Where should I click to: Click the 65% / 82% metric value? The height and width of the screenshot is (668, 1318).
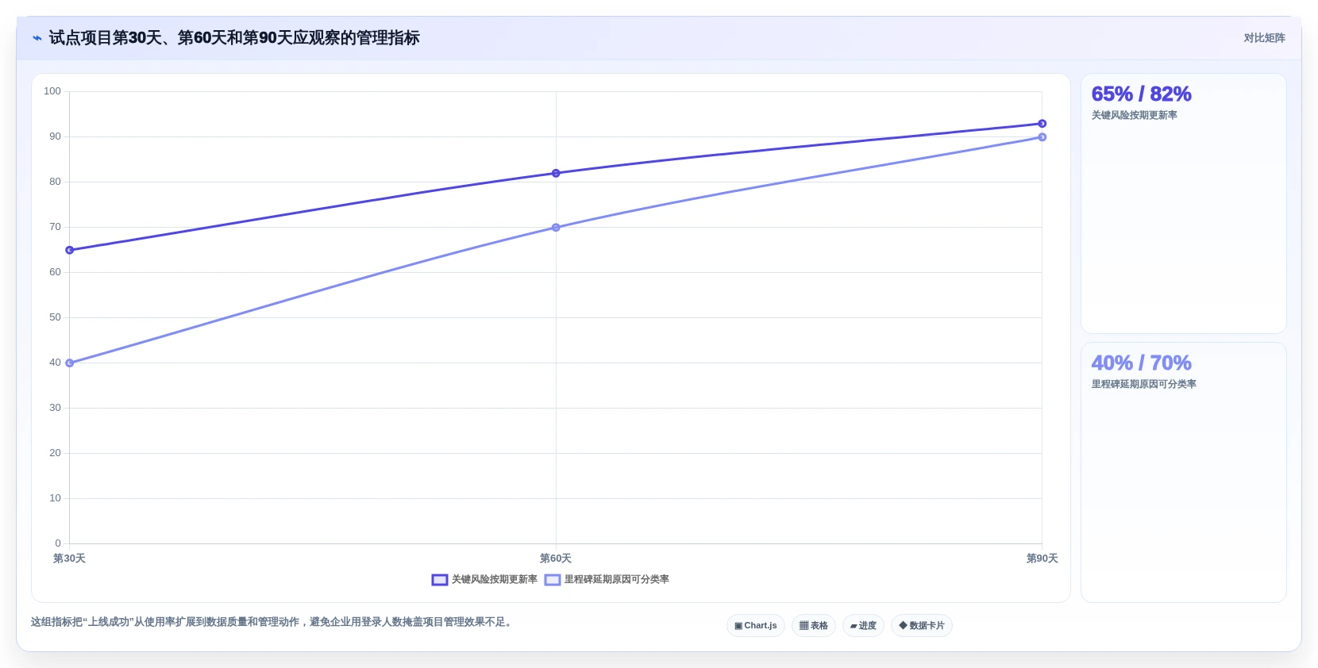[1141, 94]
